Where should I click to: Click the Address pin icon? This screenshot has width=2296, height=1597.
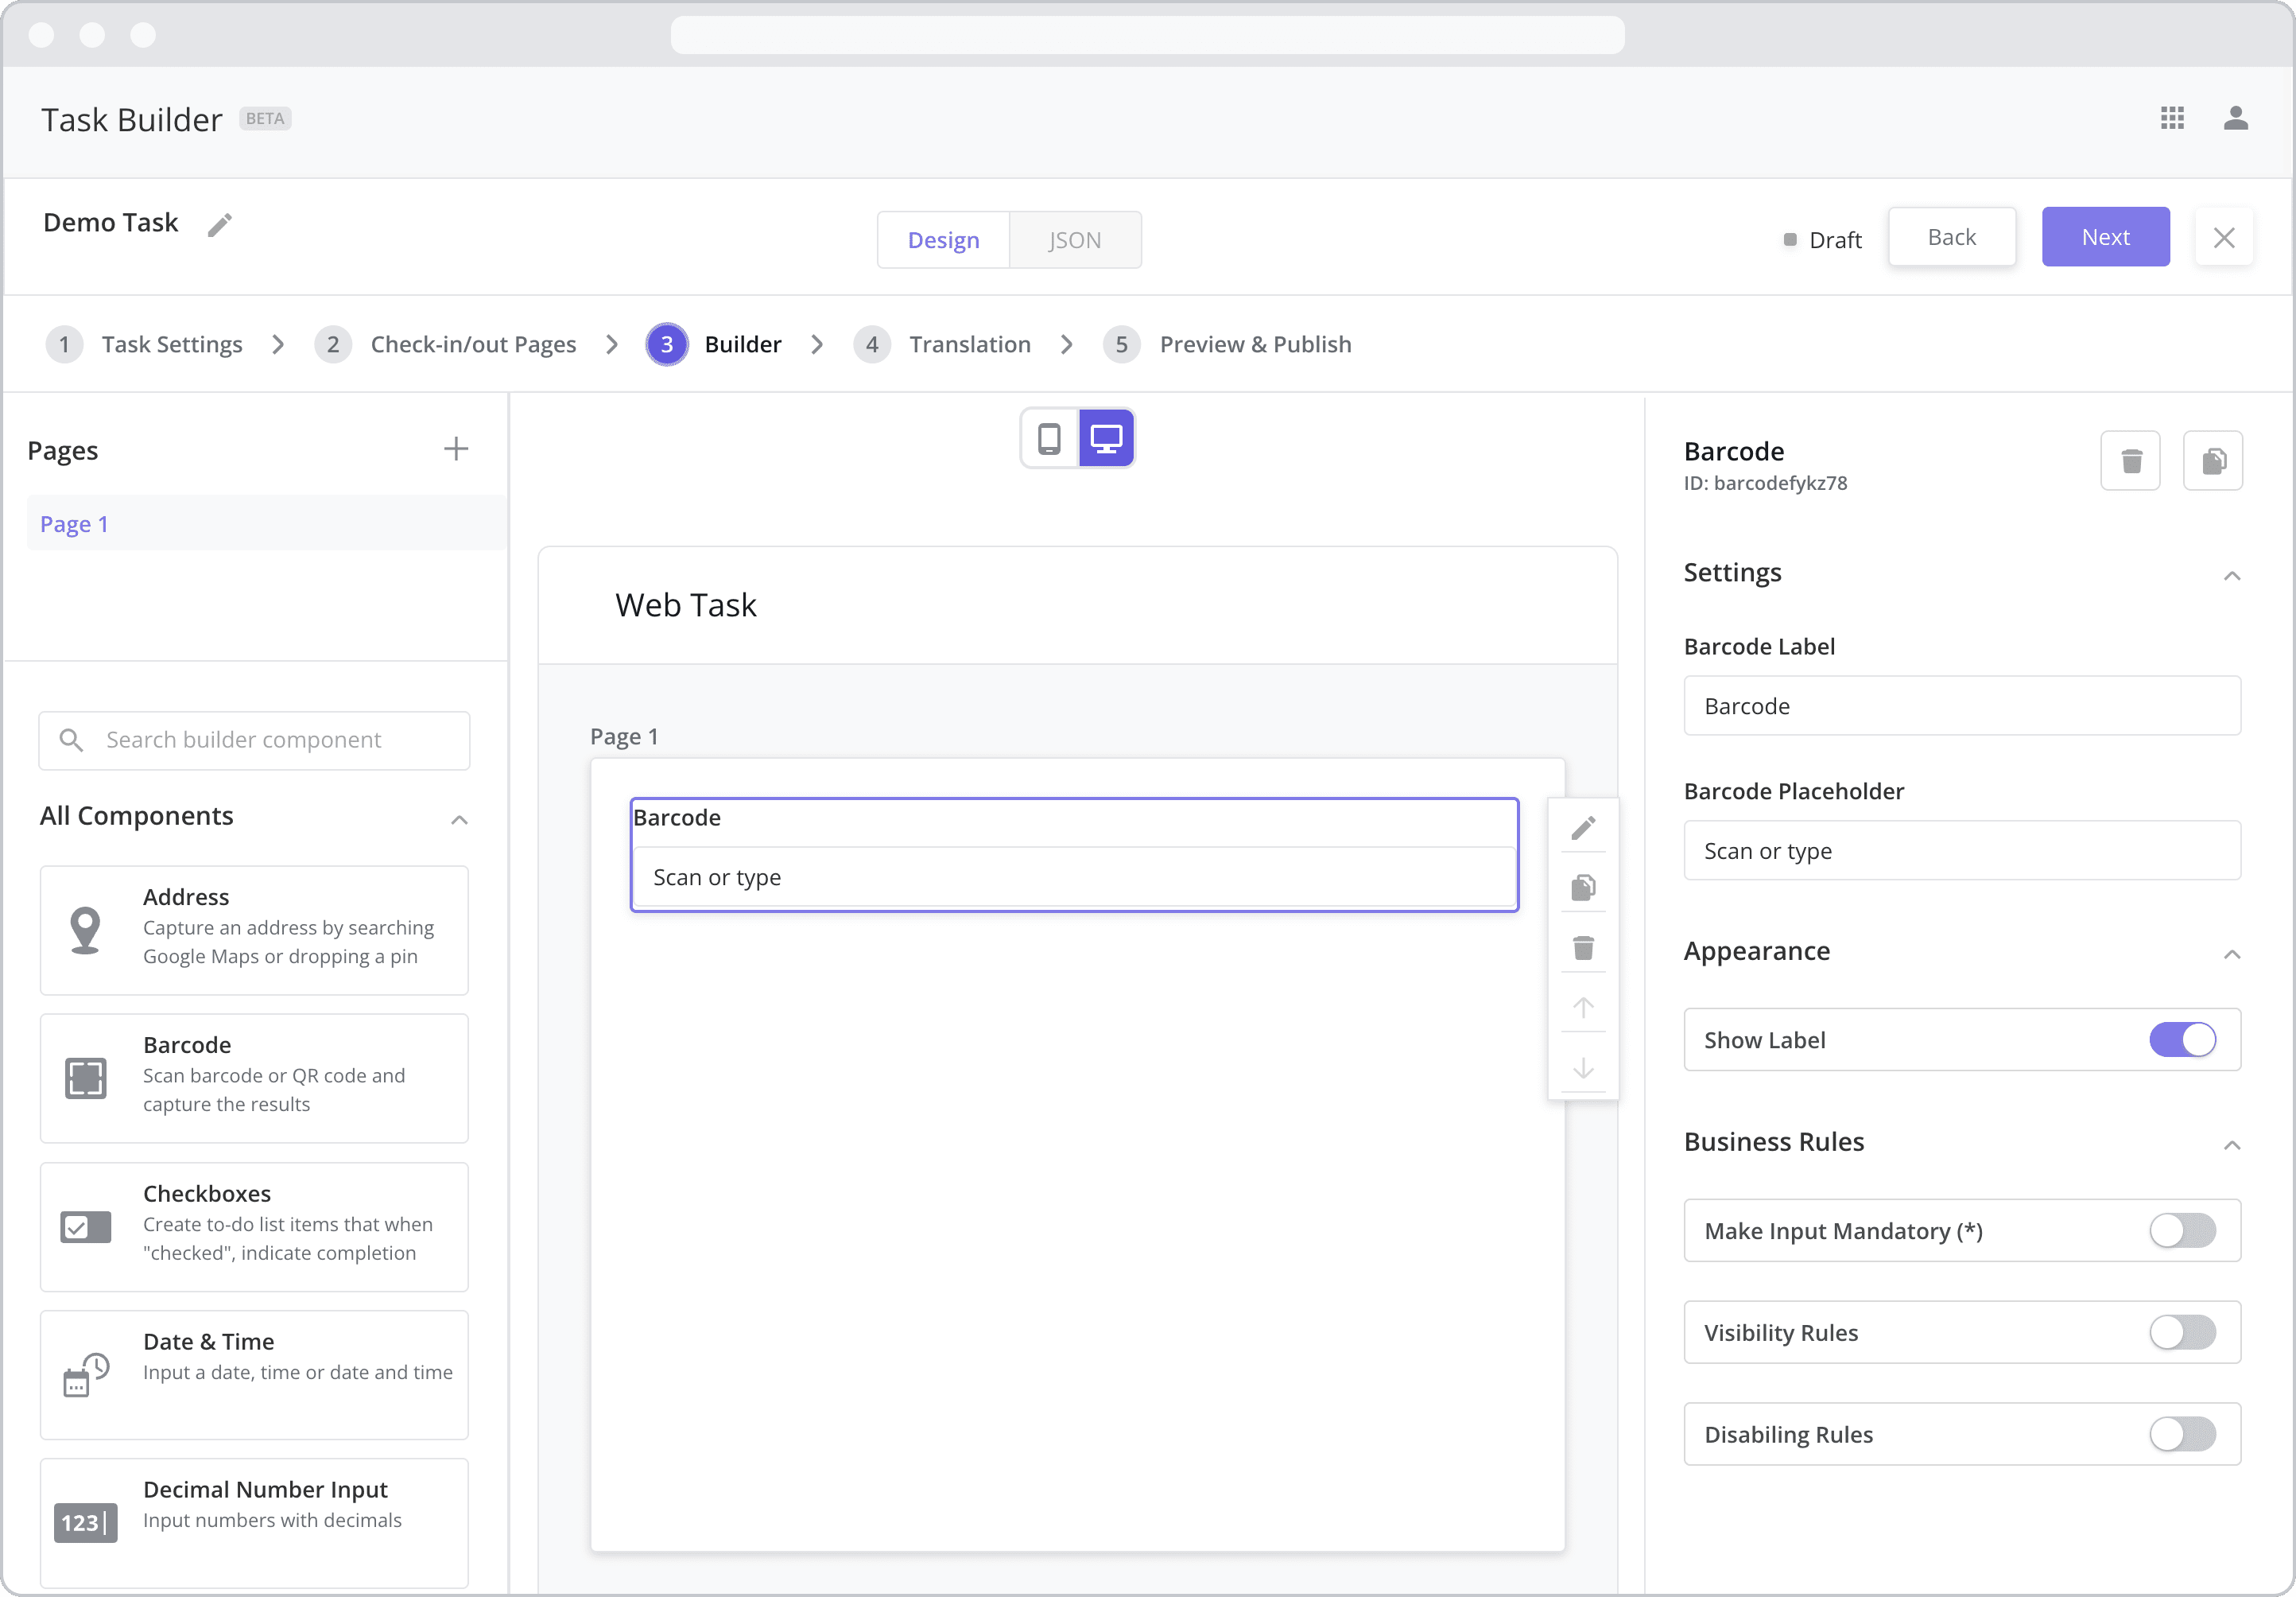pos(85,930)
